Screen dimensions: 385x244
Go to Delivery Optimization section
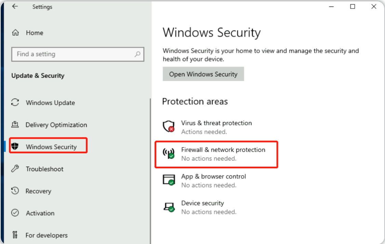(x=56, y=125)
